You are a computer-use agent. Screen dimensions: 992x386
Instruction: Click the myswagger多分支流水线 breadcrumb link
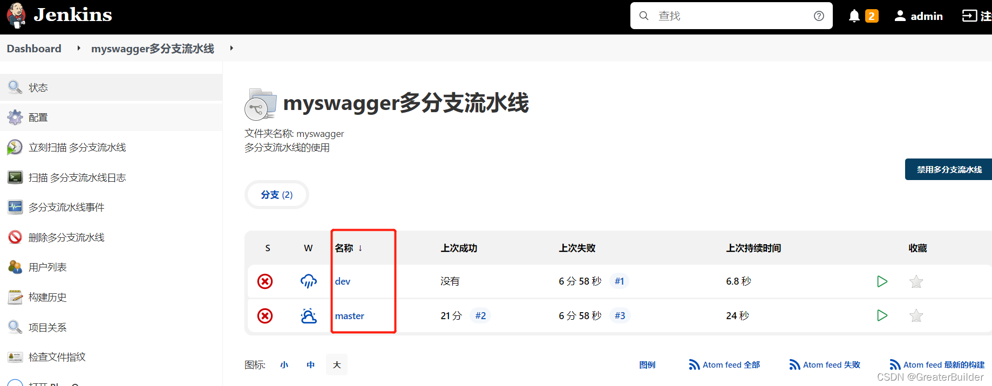click(153, 49)
